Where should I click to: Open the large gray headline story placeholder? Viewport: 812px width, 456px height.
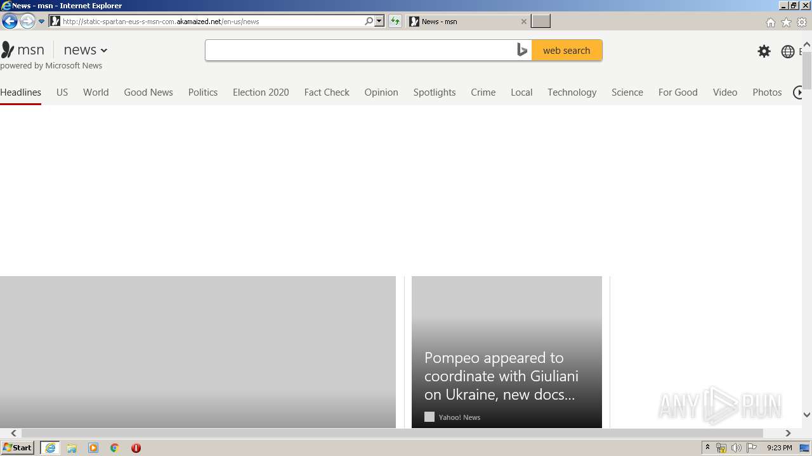pyautogui.click(x=198, y=352)
